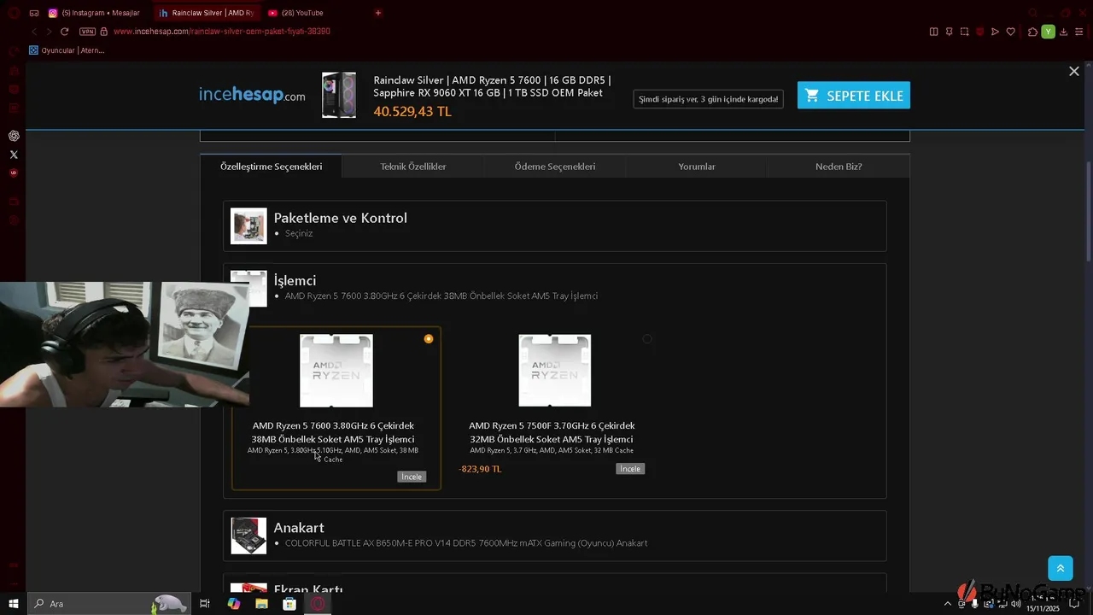
Task: Close the sticky product header with X
Action: tap(1074, 72)
